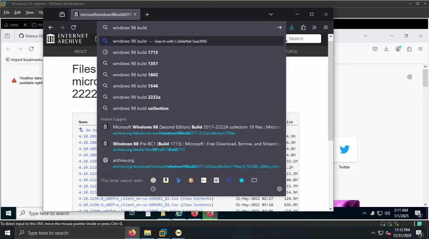This screenshot has height=239, width=429.
Task: Open downloads arrow in background Firefox window
Action: [386, 49]
